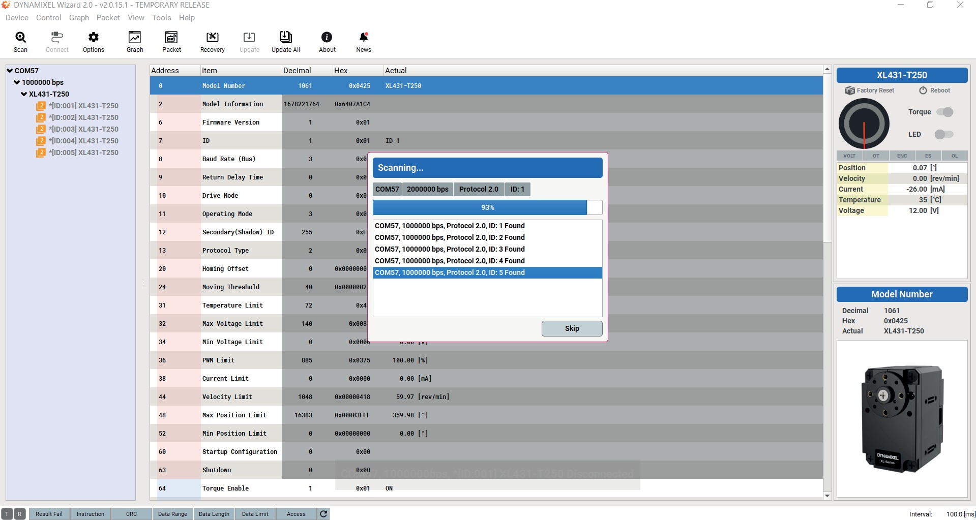
Task: Click the position dial knob
Action: point(864,124)
